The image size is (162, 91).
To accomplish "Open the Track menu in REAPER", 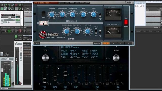I will 25,2.
